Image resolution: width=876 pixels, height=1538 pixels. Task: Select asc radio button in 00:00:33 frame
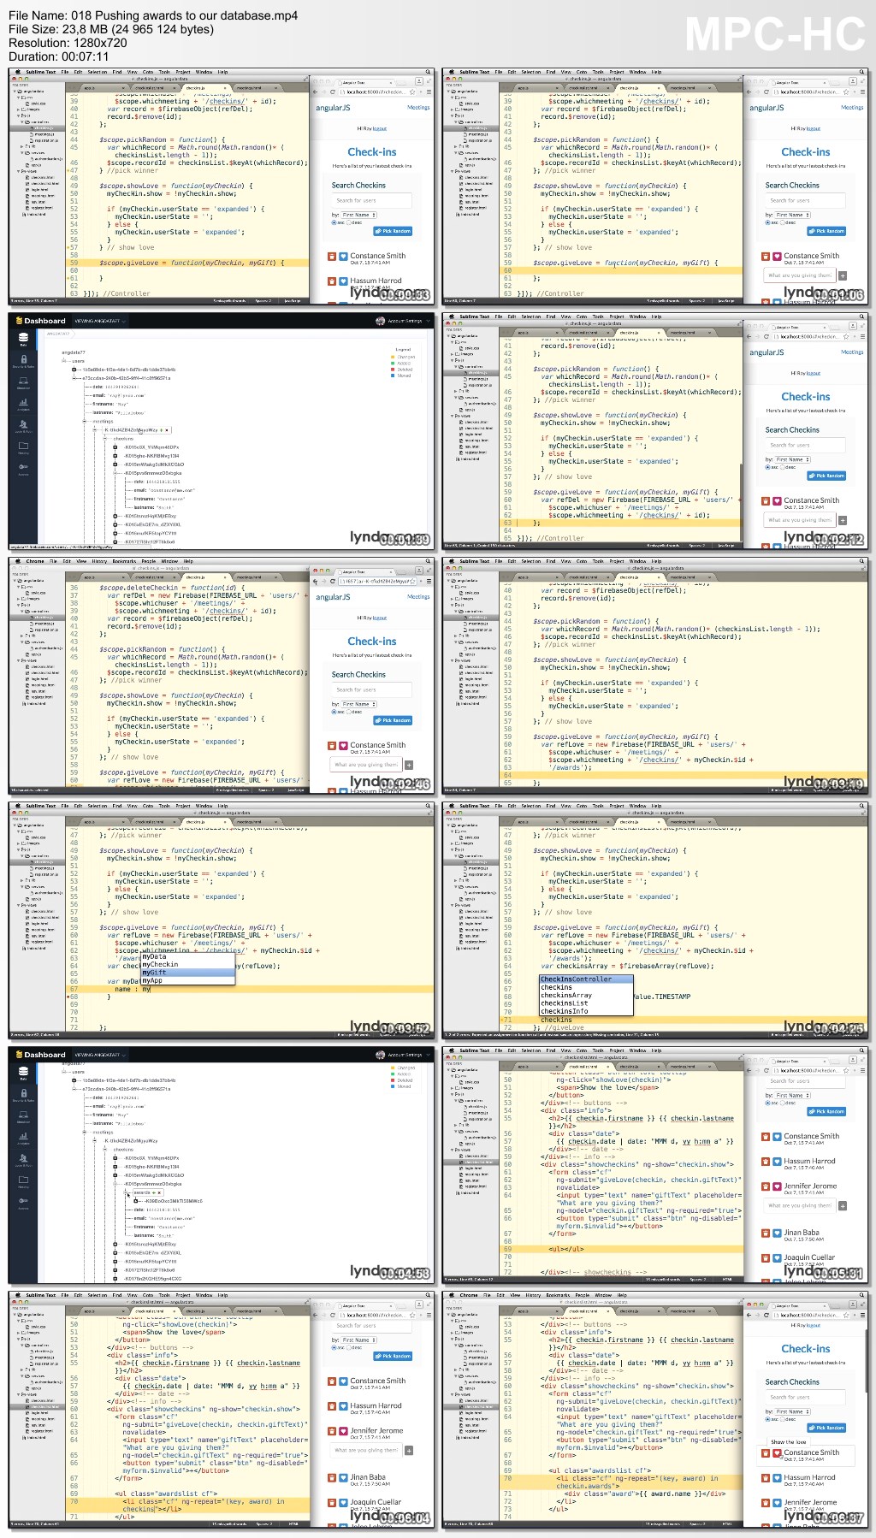point(334,222)
